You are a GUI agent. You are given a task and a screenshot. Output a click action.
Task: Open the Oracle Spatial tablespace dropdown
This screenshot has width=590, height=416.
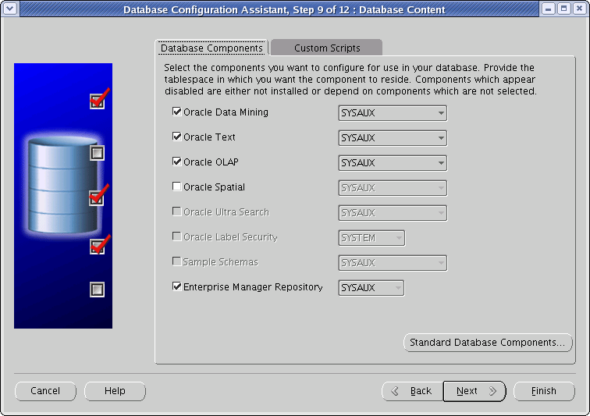coord(393,188)
